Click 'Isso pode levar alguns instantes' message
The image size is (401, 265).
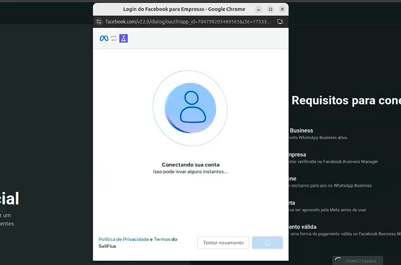click(190, 171)
